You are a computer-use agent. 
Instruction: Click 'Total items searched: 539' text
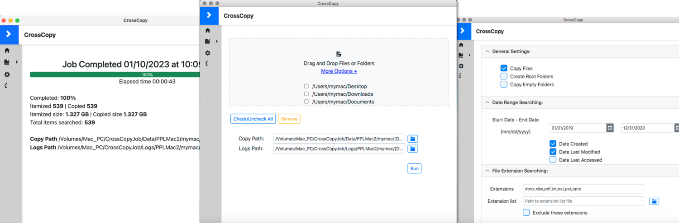62,122
